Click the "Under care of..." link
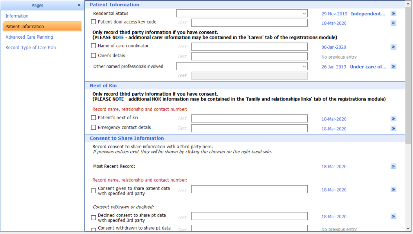413x234 pixels. (x=368, y=66)
